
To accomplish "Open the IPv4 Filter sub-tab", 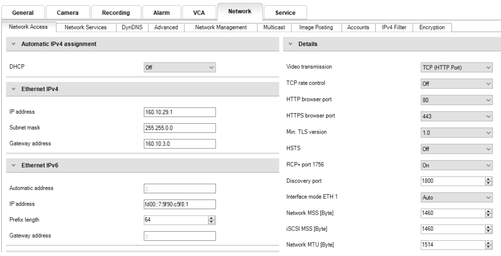I will (394, 27).
